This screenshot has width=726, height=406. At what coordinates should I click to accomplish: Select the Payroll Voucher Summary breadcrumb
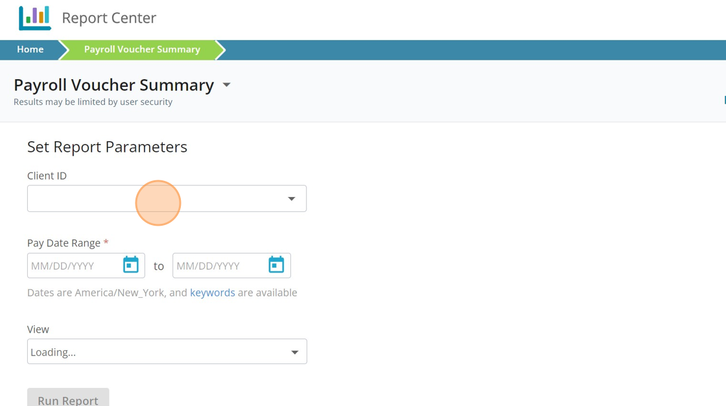click(142, 49)
